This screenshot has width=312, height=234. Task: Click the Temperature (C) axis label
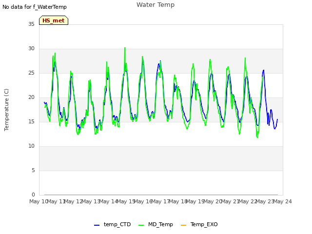click(6, 110)
